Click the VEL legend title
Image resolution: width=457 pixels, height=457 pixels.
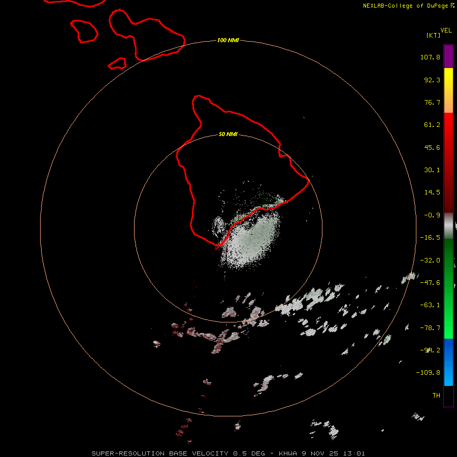click(446, 30)
